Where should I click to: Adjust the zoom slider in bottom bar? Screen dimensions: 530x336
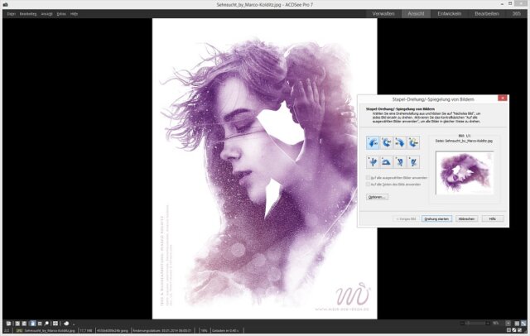click(x=475, y=323)
